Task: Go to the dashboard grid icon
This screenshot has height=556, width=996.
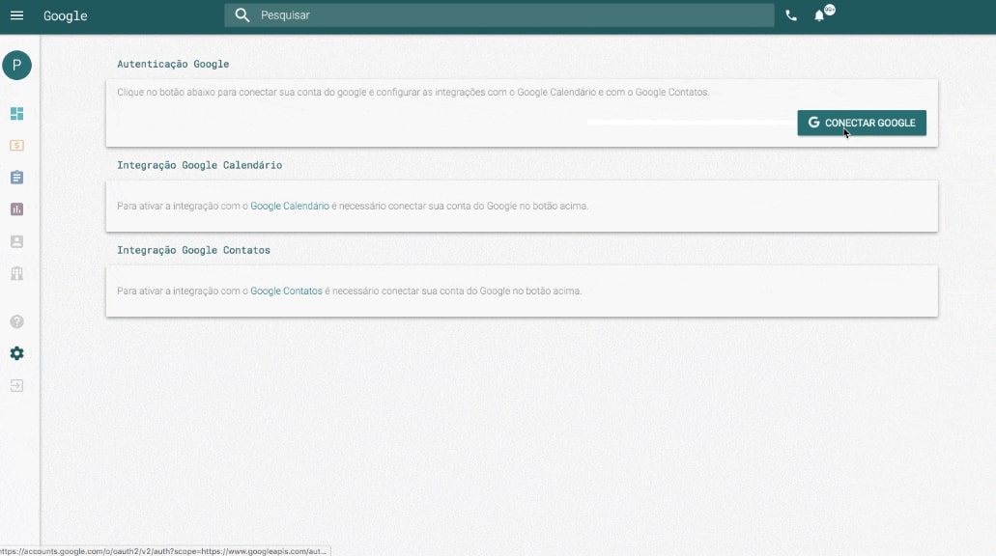Action: (x=17, y=114)
